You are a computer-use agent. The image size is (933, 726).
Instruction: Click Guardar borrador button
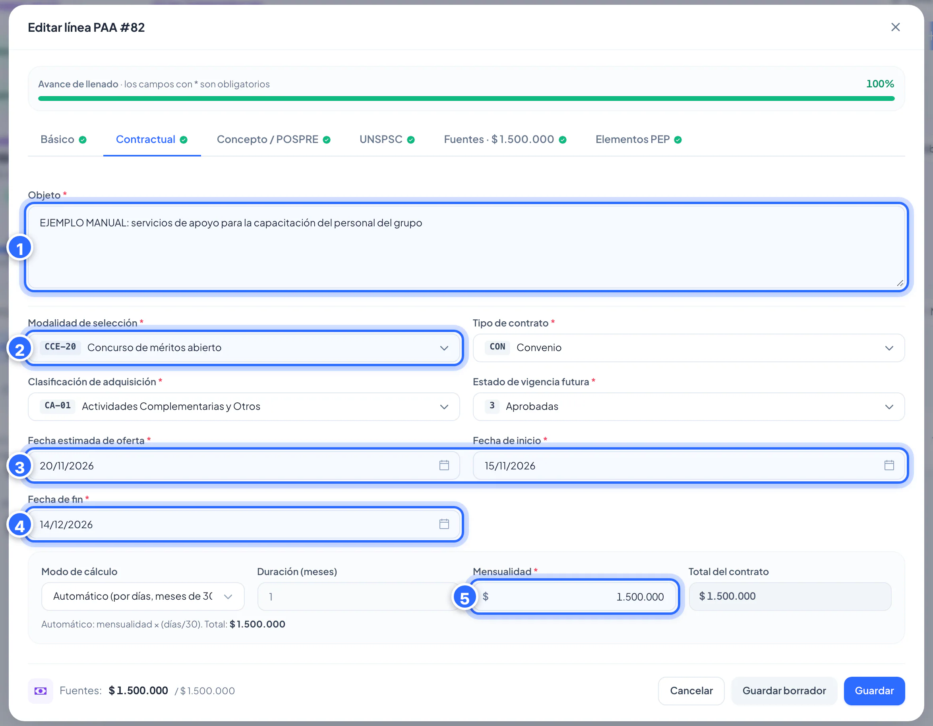[x=784, y=691]
